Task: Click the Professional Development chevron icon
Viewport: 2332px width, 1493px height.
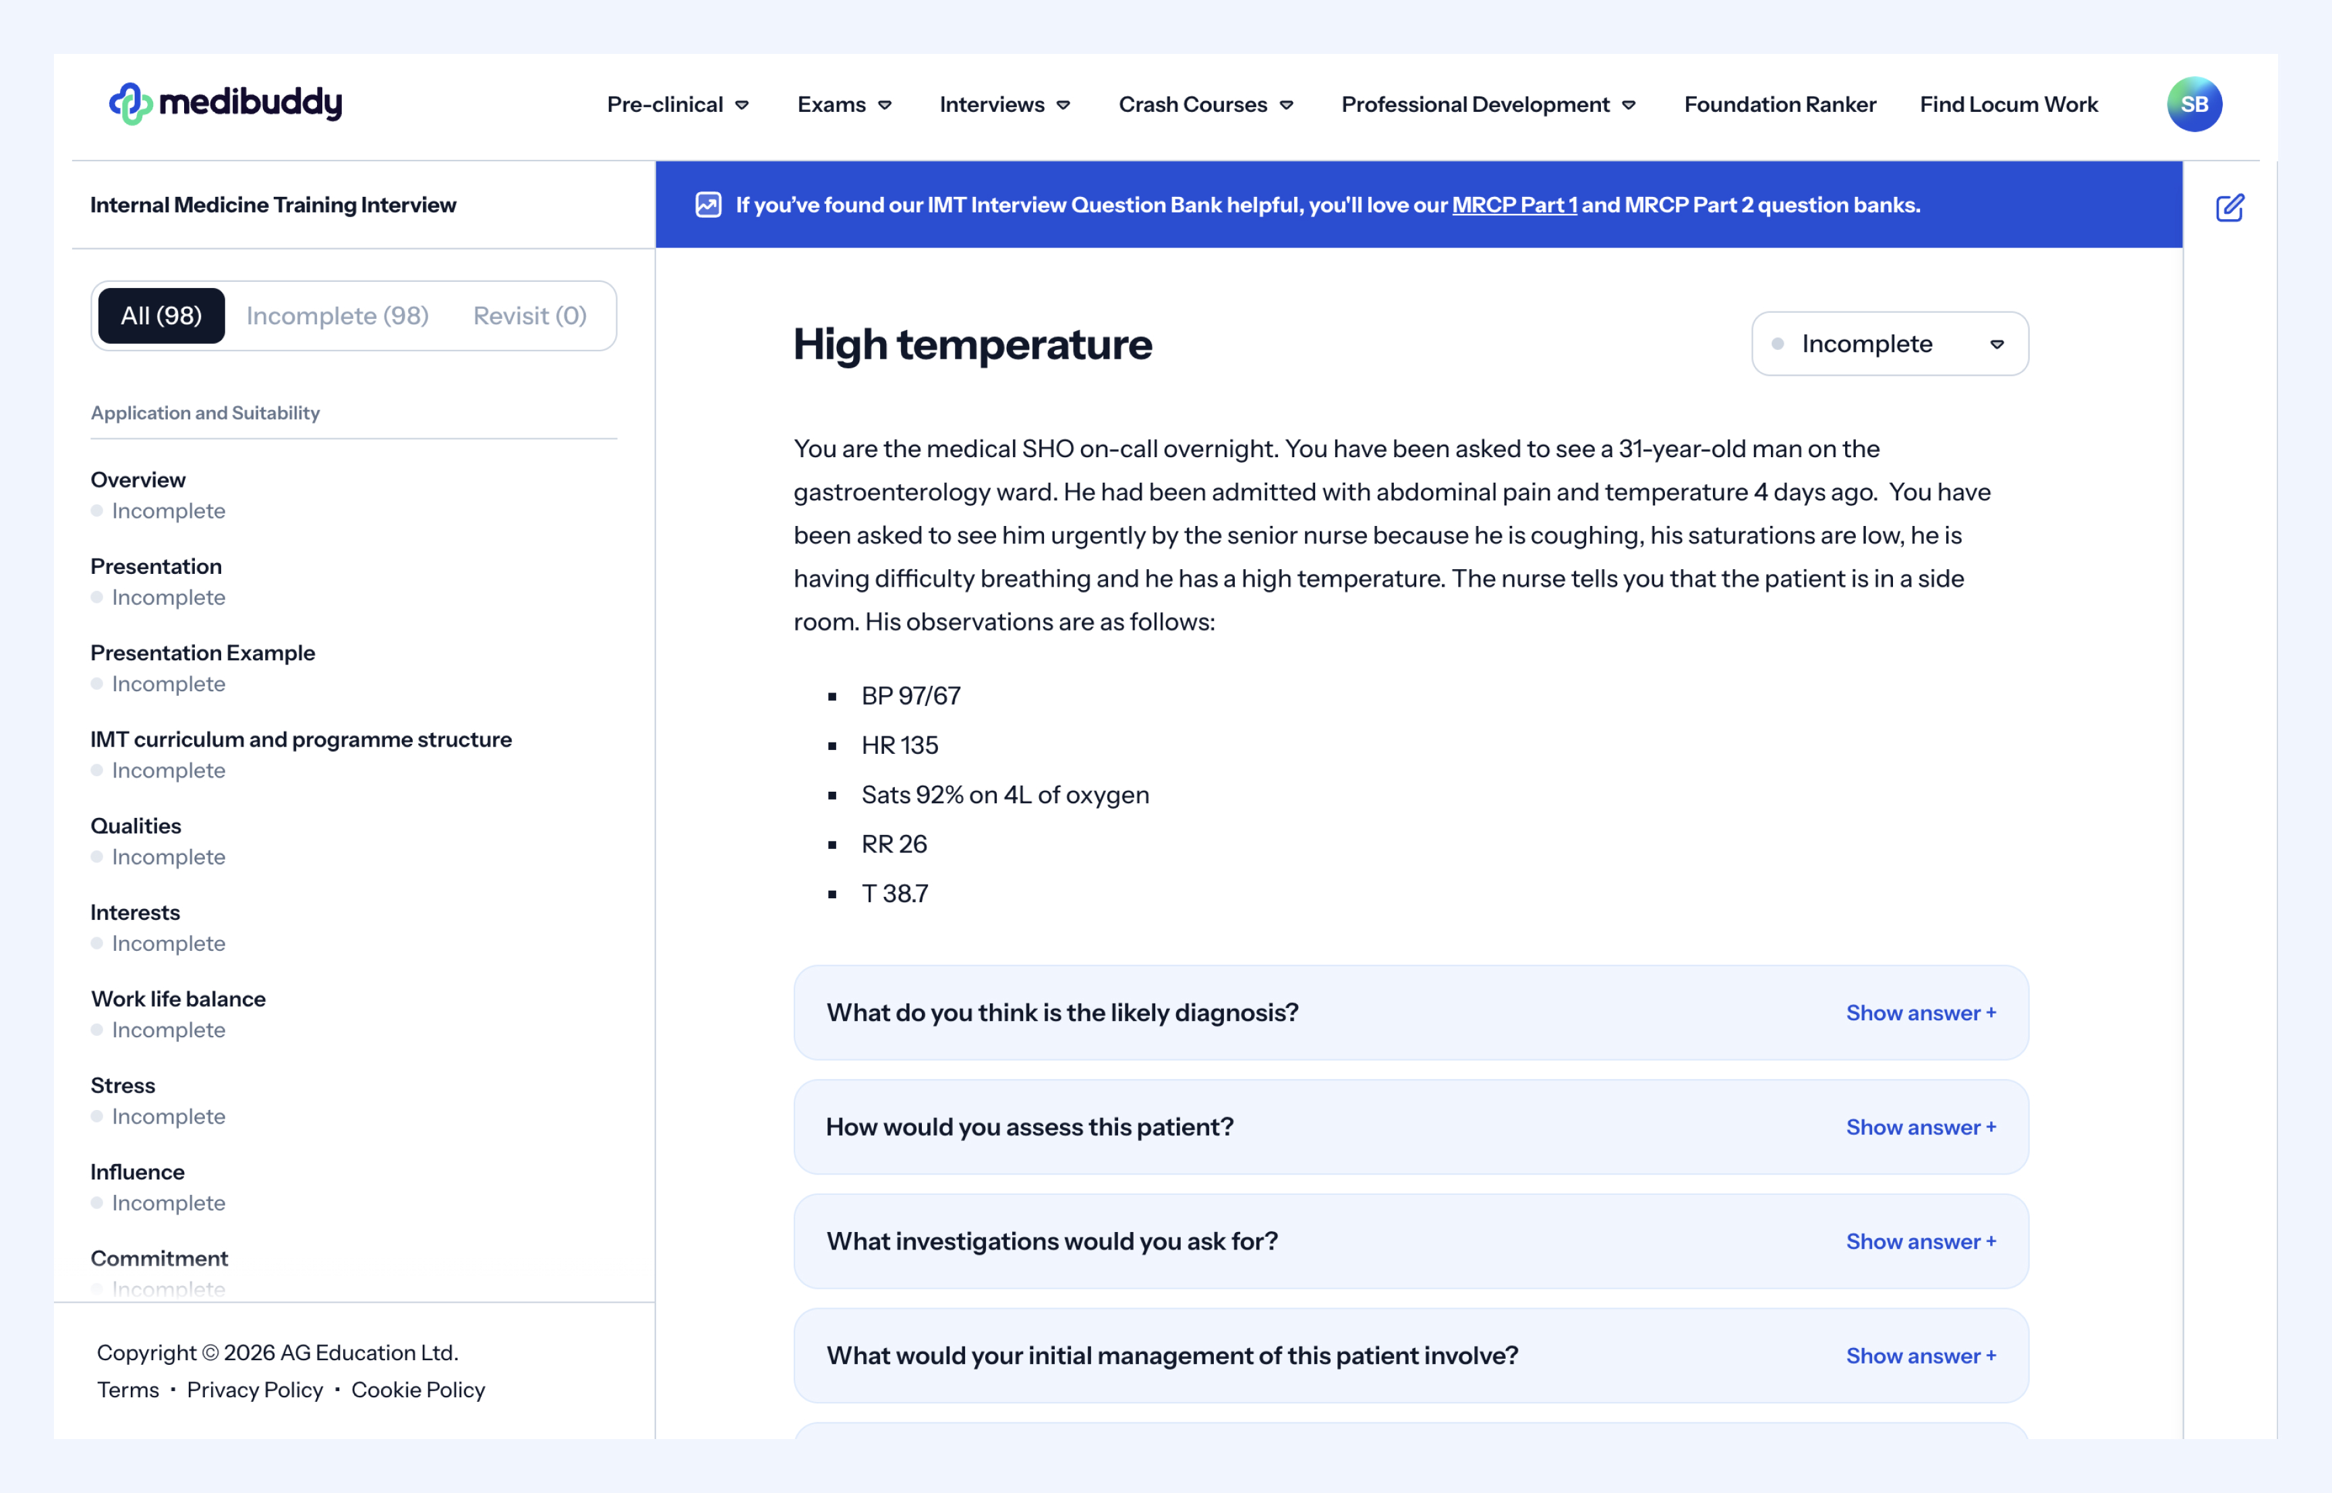Action: pos(1629,105)
